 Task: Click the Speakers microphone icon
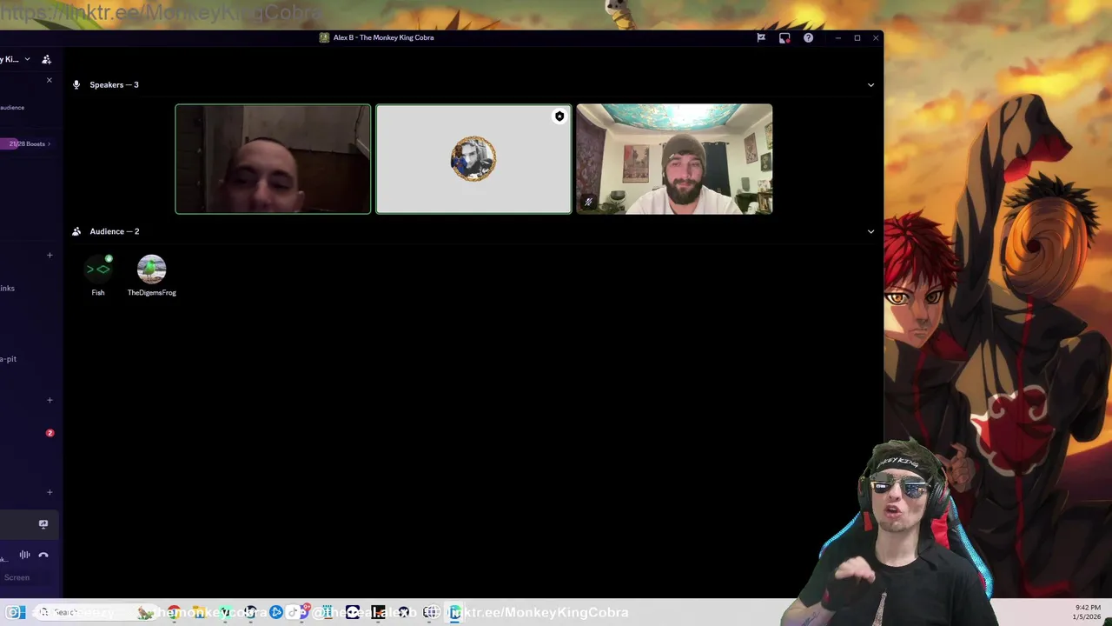76,85
